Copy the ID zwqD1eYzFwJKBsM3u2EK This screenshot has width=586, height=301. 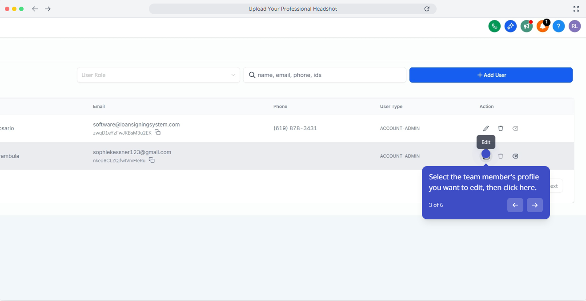pyautogui.click(x=157, y=132)
